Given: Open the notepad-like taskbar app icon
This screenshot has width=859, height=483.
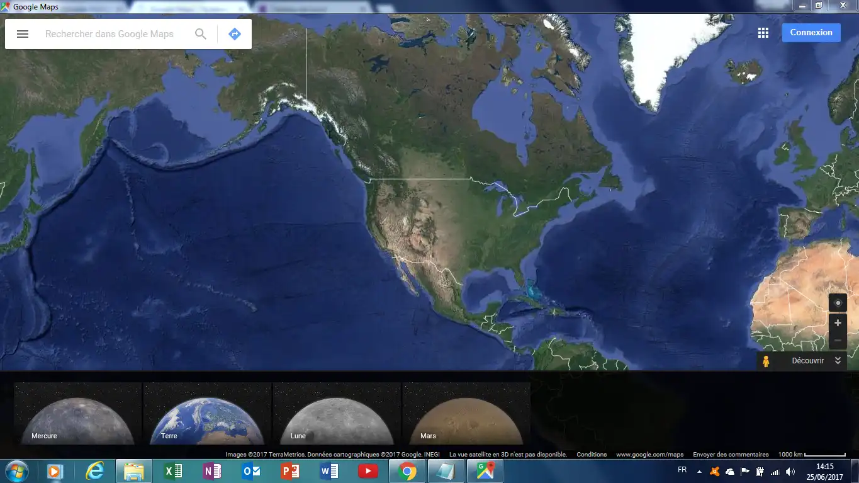Looking at the screenshot, I should pyautogui.click(x=446, y=471).
